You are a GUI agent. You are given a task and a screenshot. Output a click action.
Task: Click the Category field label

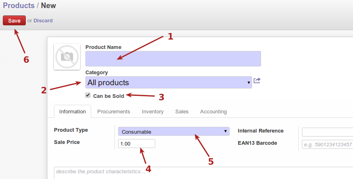(x=96, y=72)
